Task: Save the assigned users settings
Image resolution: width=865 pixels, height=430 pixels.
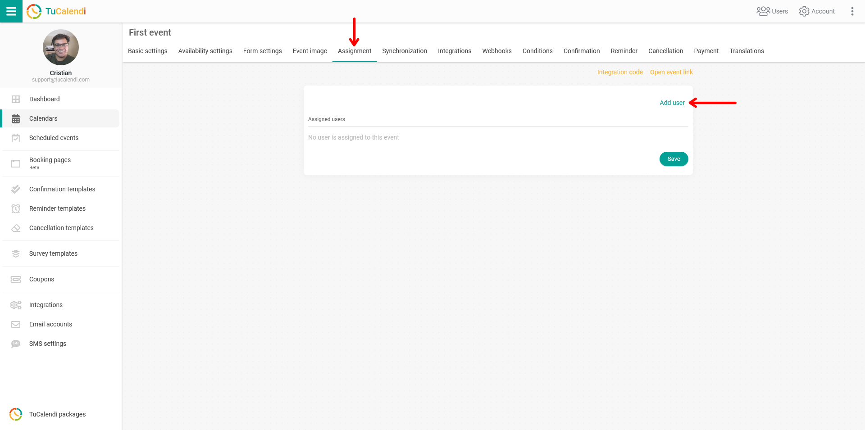Action: [674, 158]
